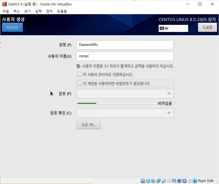Close the VirtualBox window

point(212,4)
